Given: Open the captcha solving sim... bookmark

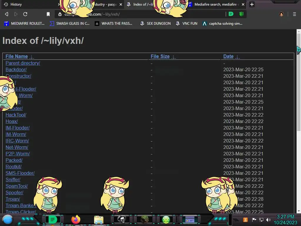Looking at the screenshot, I should pos(223,24).
